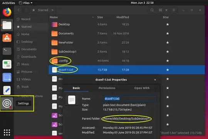This screenshot has width=208, height=139.
Task: Open Settings gear in the dock
Action: pos(7,103)
